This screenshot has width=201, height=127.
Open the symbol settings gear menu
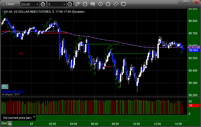point(43,4)
